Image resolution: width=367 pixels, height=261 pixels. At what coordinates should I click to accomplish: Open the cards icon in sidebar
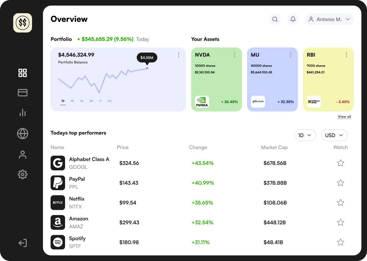click(x=23, y=93)
